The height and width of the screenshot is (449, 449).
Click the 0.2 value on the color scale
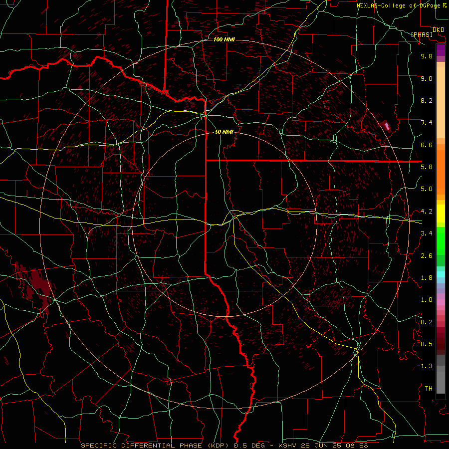(x=427, y=322)
